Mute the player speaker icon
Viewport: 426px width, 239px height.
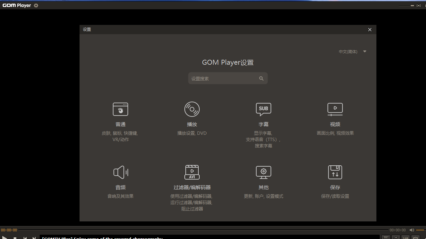tap(412, 230)
